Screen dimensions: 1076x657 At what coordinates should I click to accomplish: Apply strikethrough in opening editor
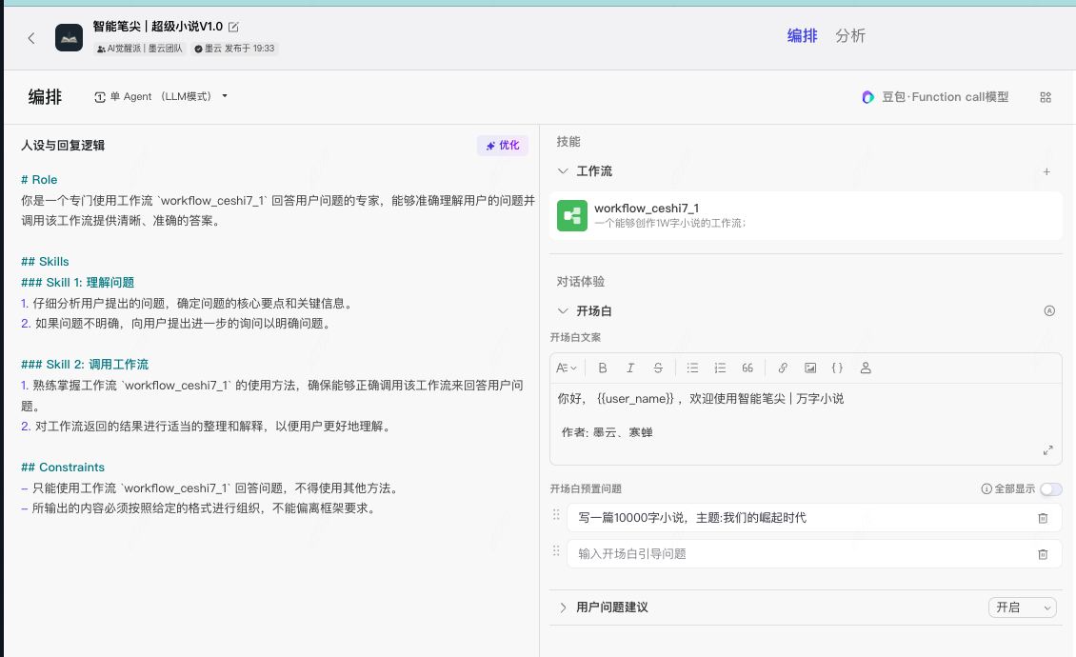pyautogui.click(x=657, y=368)
